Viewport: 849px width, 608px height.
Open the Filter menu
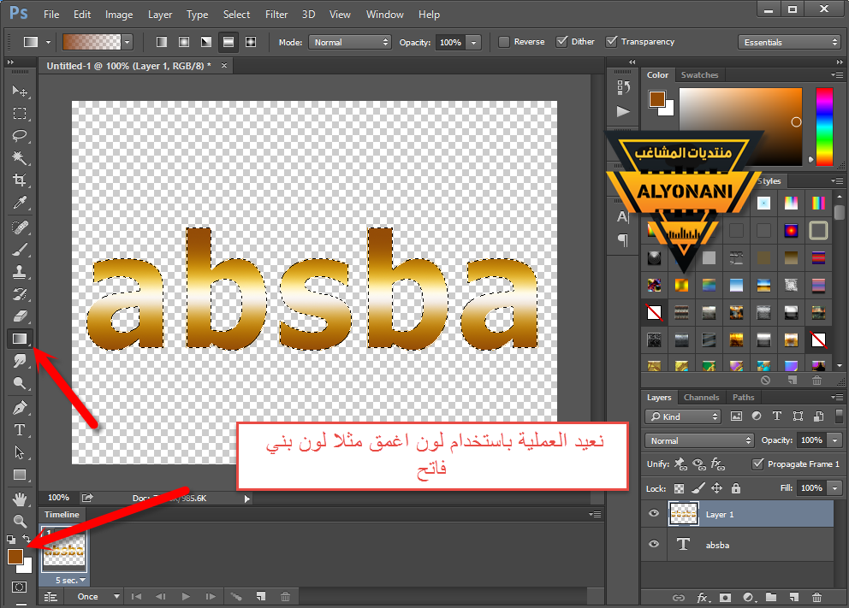coord(276,15)
